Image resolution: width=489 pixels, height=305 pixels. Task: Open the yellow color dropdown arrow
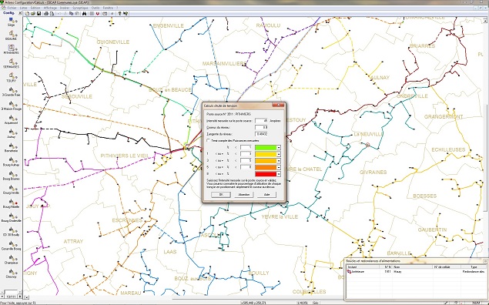tap(279, 154)
